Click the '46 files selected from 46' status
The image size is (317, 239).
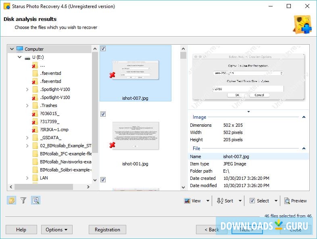tap(288, 216)
